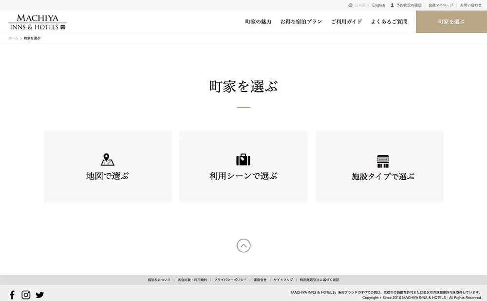Open the Facebook social icon
Image resolution: width=487 pixels, height=301 pixels.
12,295
